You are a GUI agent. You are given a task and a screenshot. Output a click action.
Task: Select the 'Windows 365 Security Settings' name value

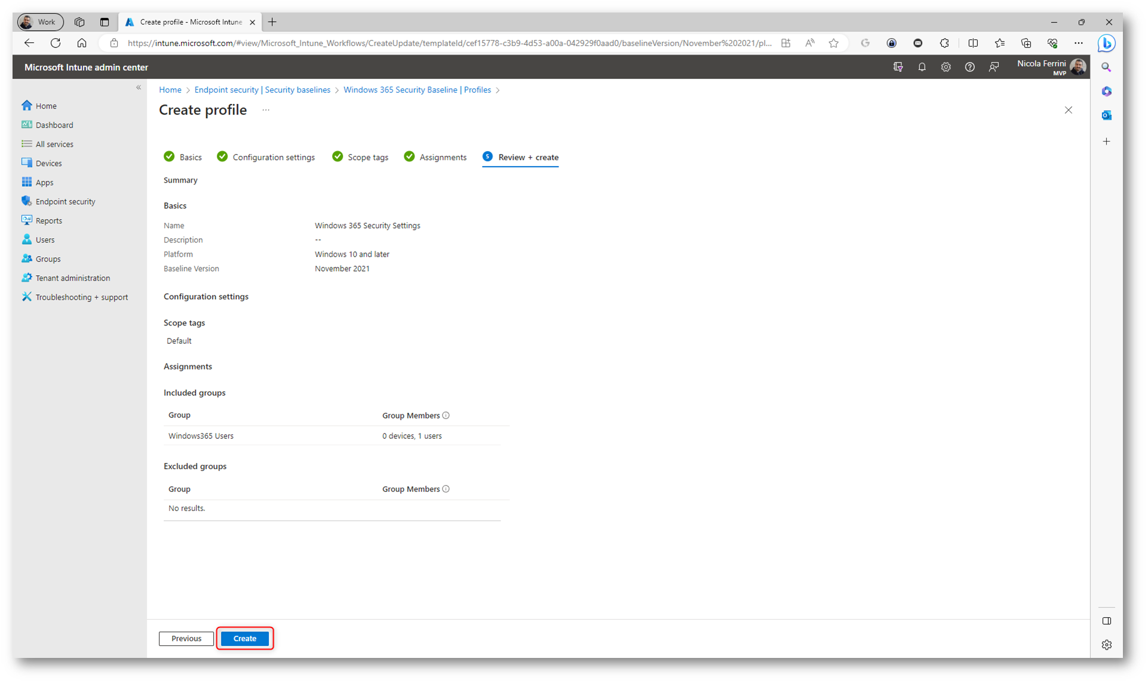367,226
